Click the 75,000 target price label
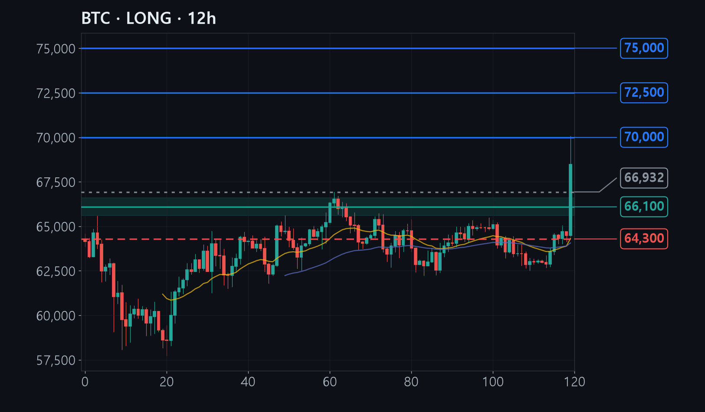The width and height of the screenshot is (705, 412). coord(644,48)
